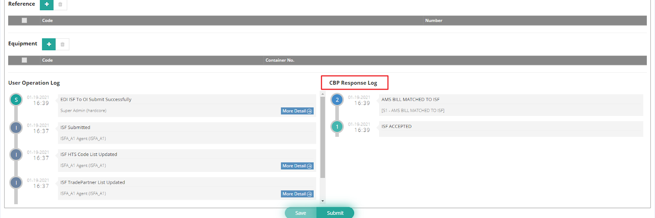Toggle the Equipment table select-all checkbox
Screen dimensions: 655x218
pos(25,60)
